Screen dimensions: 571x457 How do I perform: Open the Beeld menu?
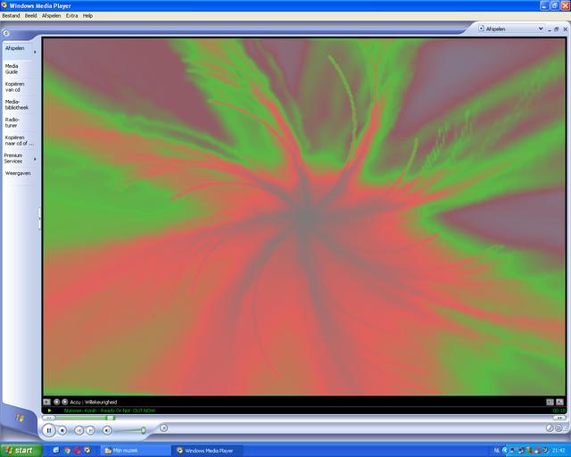tap(29, 15)
